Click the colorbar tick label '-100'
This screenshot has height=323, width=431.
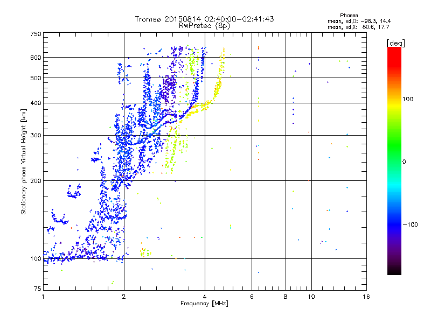click(x=410, y=224)
